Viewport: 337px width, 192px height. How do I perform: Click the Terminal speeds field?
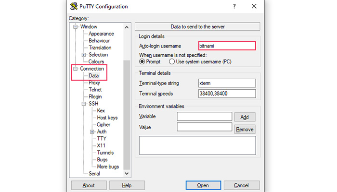pos(227,94)
